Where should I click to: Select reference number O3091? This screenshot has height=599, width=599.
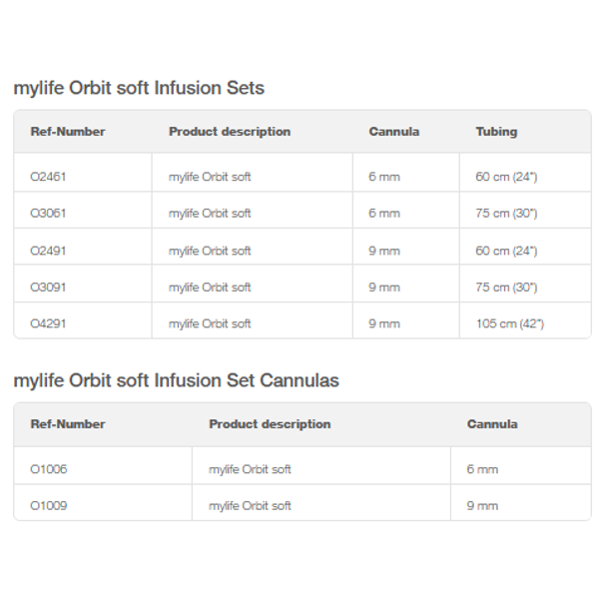(x=48, y=288)
